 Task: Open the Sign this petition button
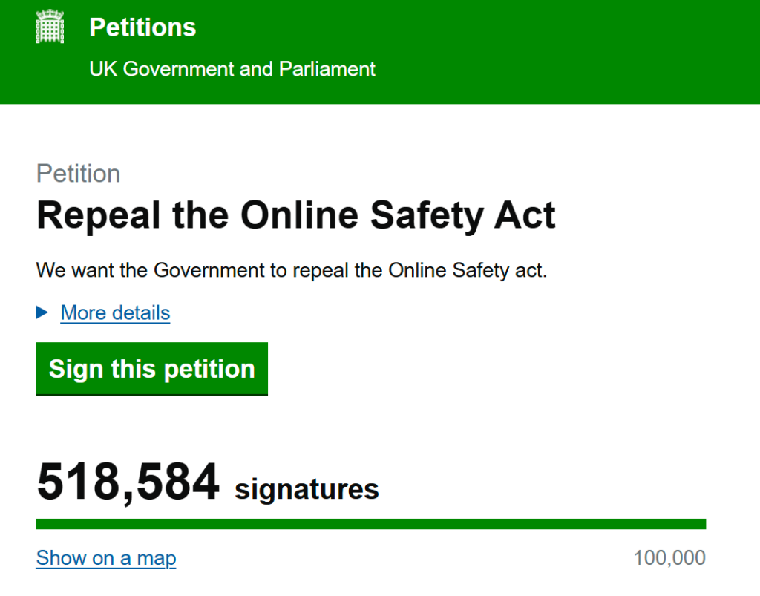tap(151, 369)
